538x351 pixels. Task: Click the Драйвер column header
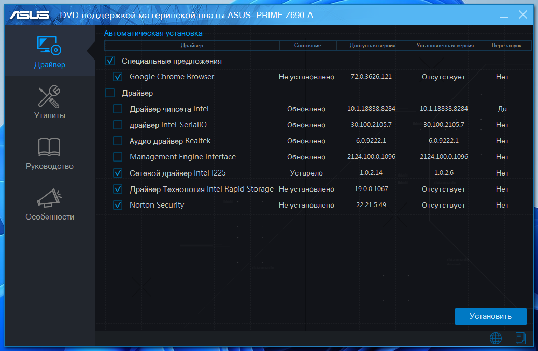(x=192, y=45)
